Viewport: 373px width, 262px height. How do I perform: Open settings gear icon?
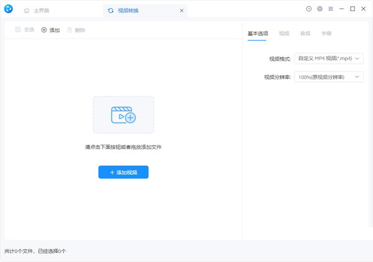(320, 9)
